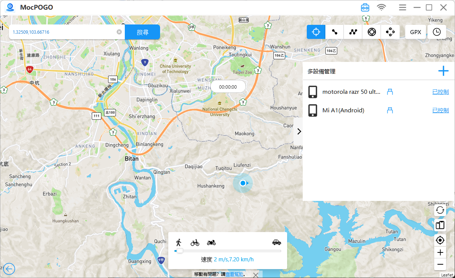Viewport: 455px width, 278px height.
Task: Click the toolbox icon in title bar
Action: (x=365, y=7)
